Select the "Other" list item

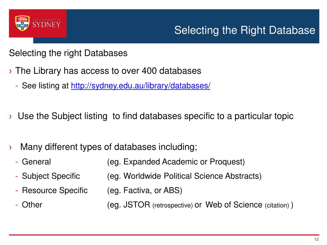coord(32,205)
